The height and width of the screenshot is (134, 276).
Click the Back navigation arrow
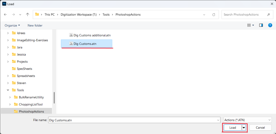pos(5,15)
